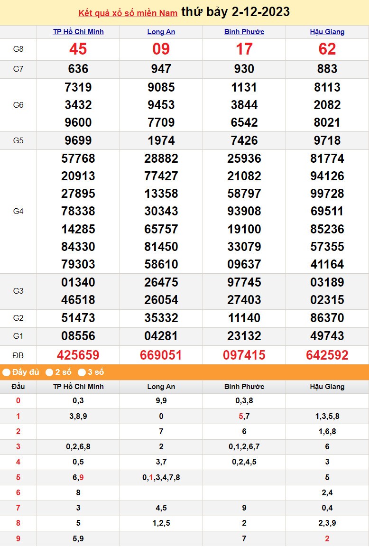
Task: Click the G8 prize row label
Action: [x=18, y=49]
